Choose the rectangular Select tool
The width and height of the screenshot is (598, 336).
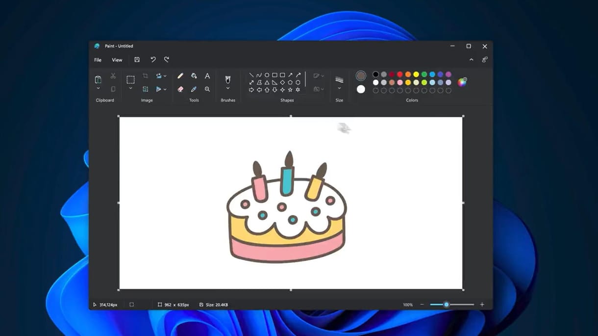130,79
